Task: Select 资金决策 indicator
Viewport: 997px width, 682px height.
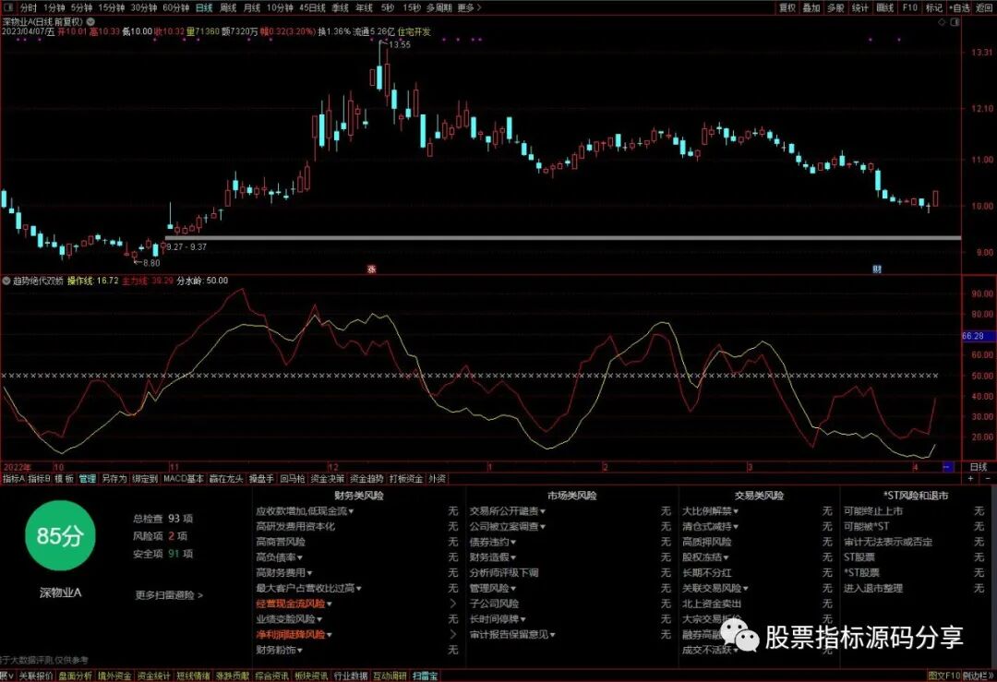Action: [328, 479]
